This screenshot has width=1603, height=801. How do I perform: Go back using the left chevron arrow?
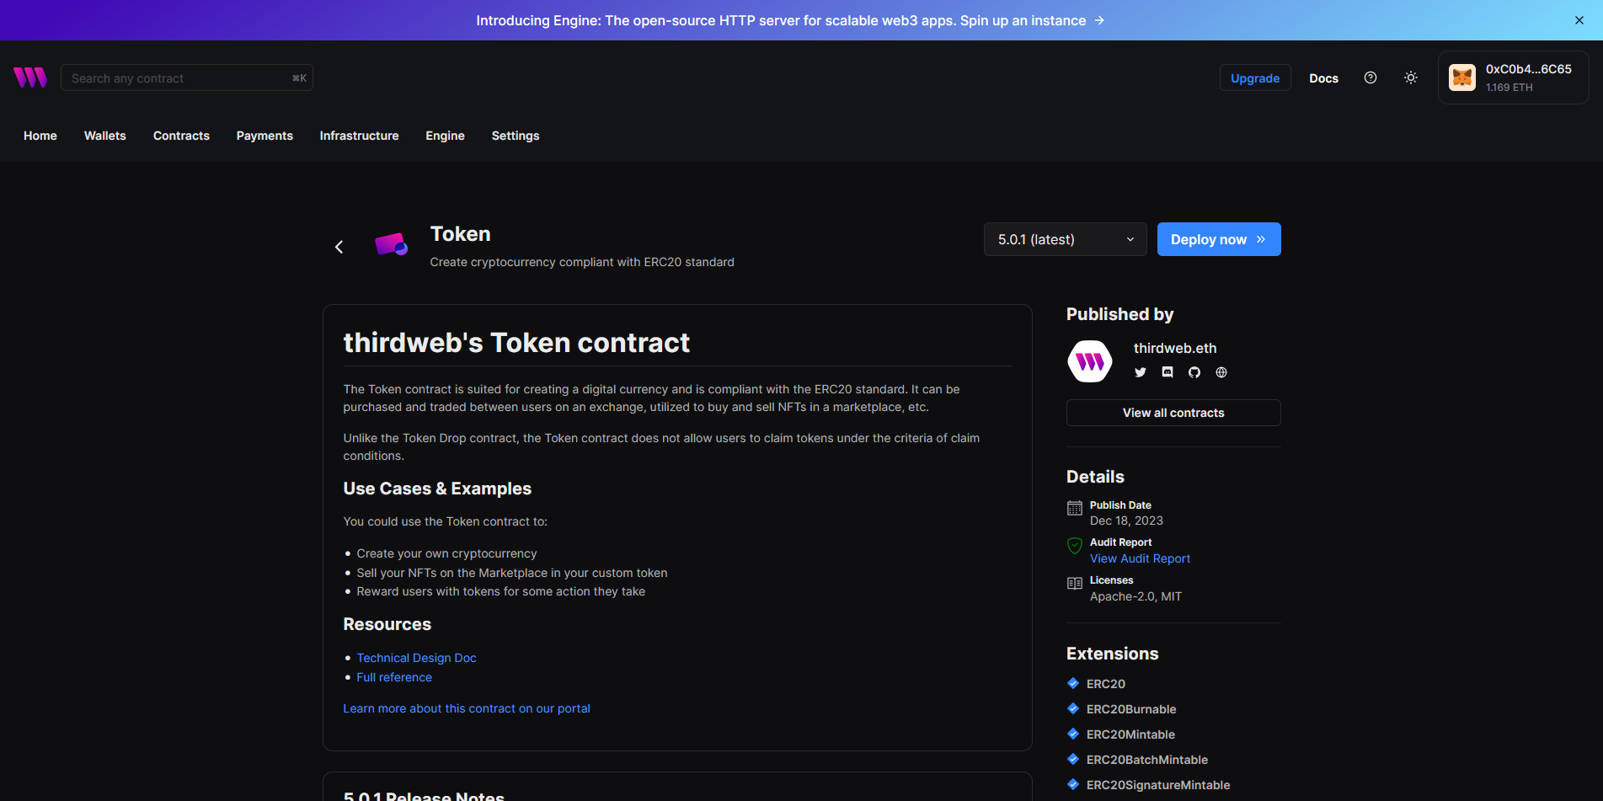point(339,247)
